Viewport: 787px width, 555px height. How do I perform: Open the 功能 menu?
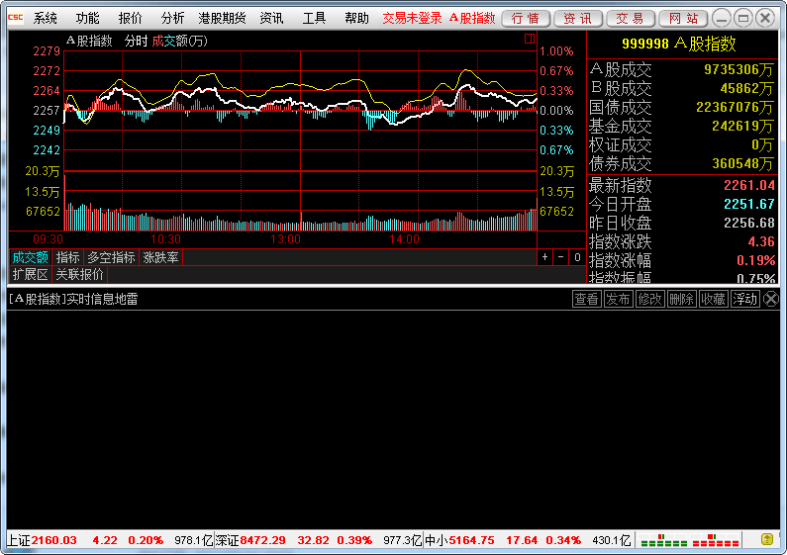[x=87, y=19]
